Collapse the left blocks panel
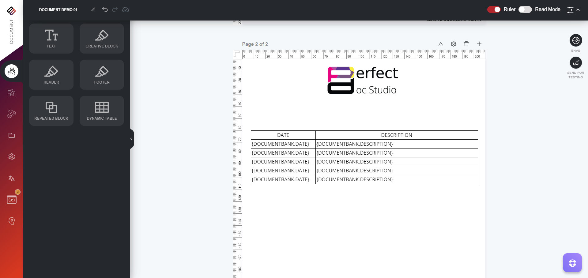This screenshot has width=588, height=278. point(132,139)
